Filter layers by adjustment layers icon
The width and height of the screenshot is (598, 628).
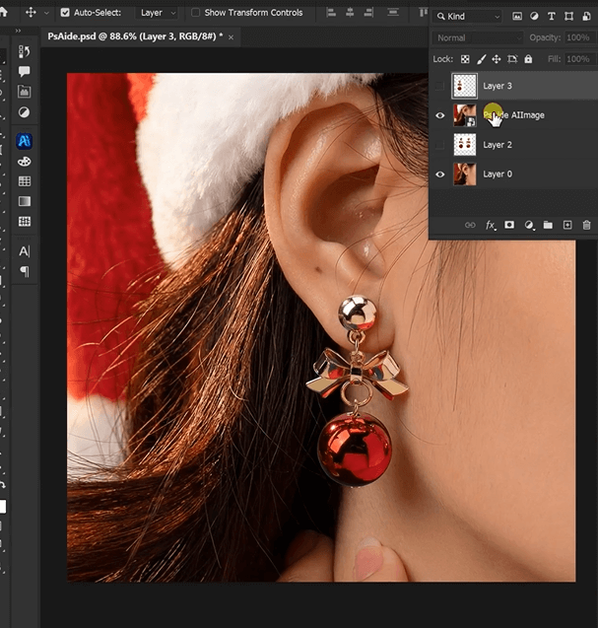coord(534,16)
